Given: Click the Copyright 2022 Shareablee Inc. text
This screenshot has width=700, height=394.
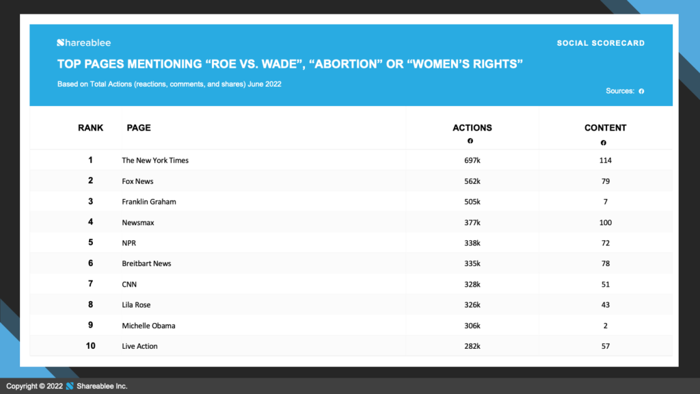Looking at the screenshot, I should [x=67, y=386].
